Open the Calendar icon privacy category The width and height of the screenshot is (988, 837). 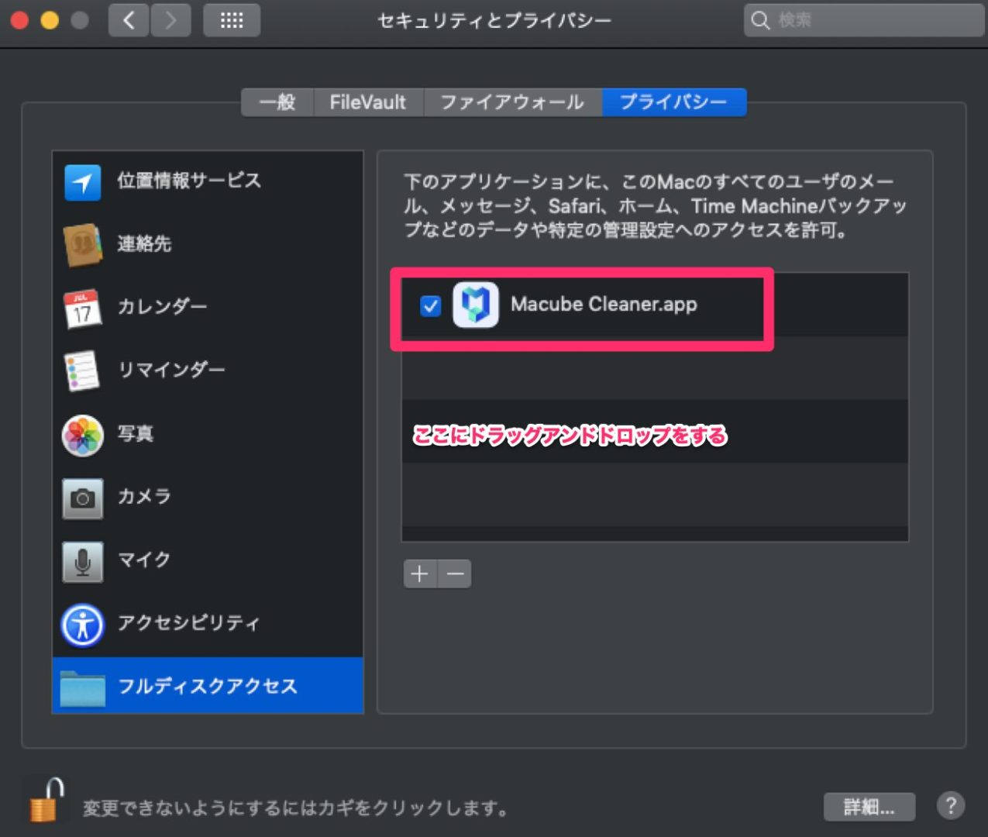(82, 308)
